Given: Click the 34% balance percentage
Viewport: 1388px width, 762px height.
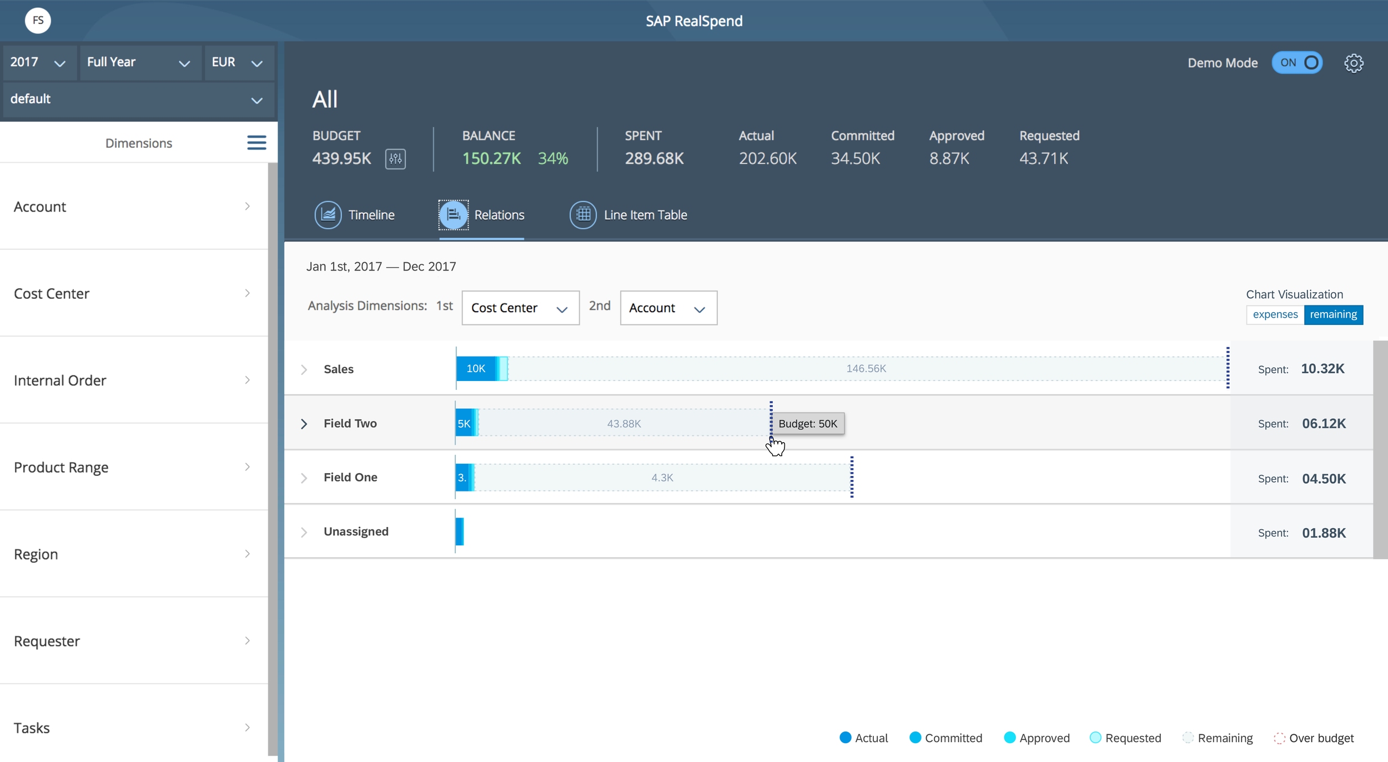Looking at the screenshot, I should [x=553, y=159].
